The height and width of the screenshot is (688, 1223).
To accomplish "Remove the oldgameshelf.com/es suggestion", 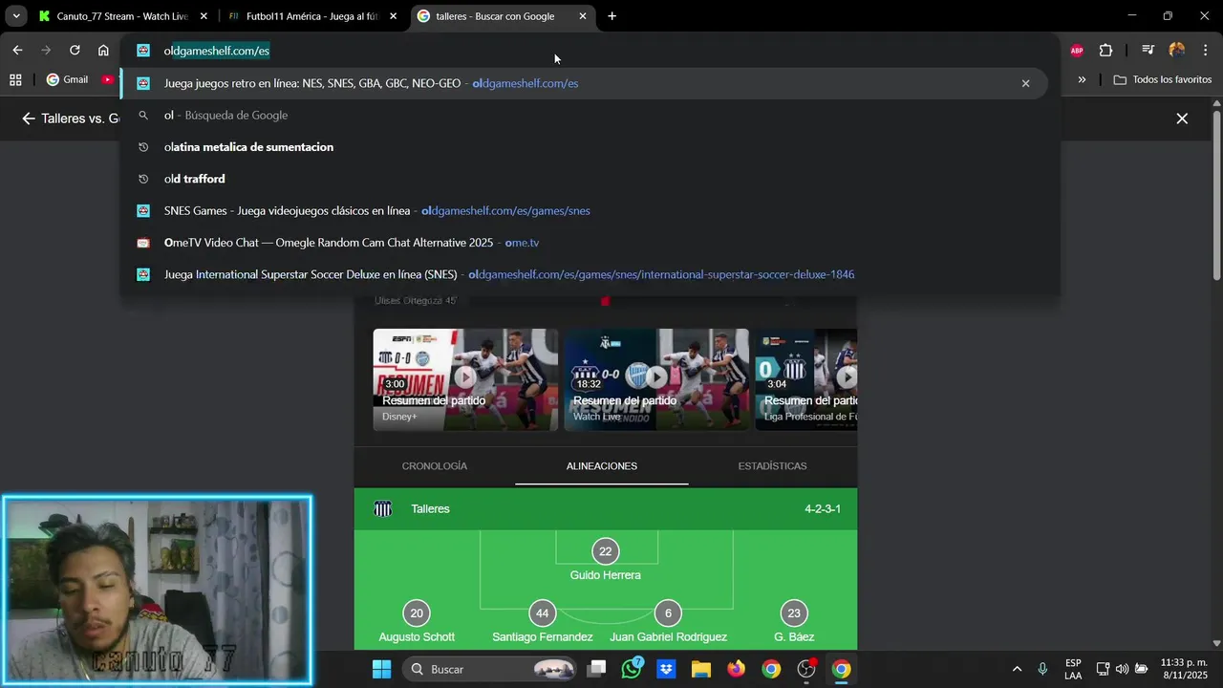I will (1025, 83).
